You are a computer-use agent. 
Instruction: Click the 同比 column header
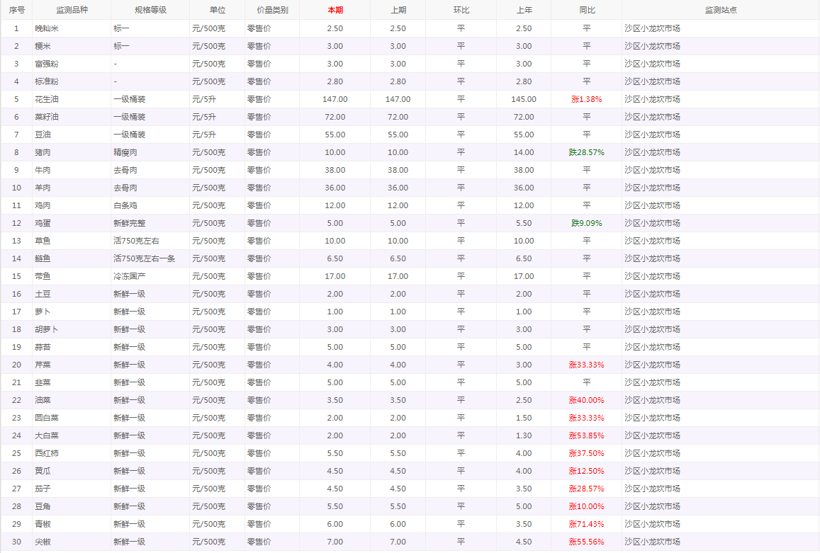pos(587,10)
